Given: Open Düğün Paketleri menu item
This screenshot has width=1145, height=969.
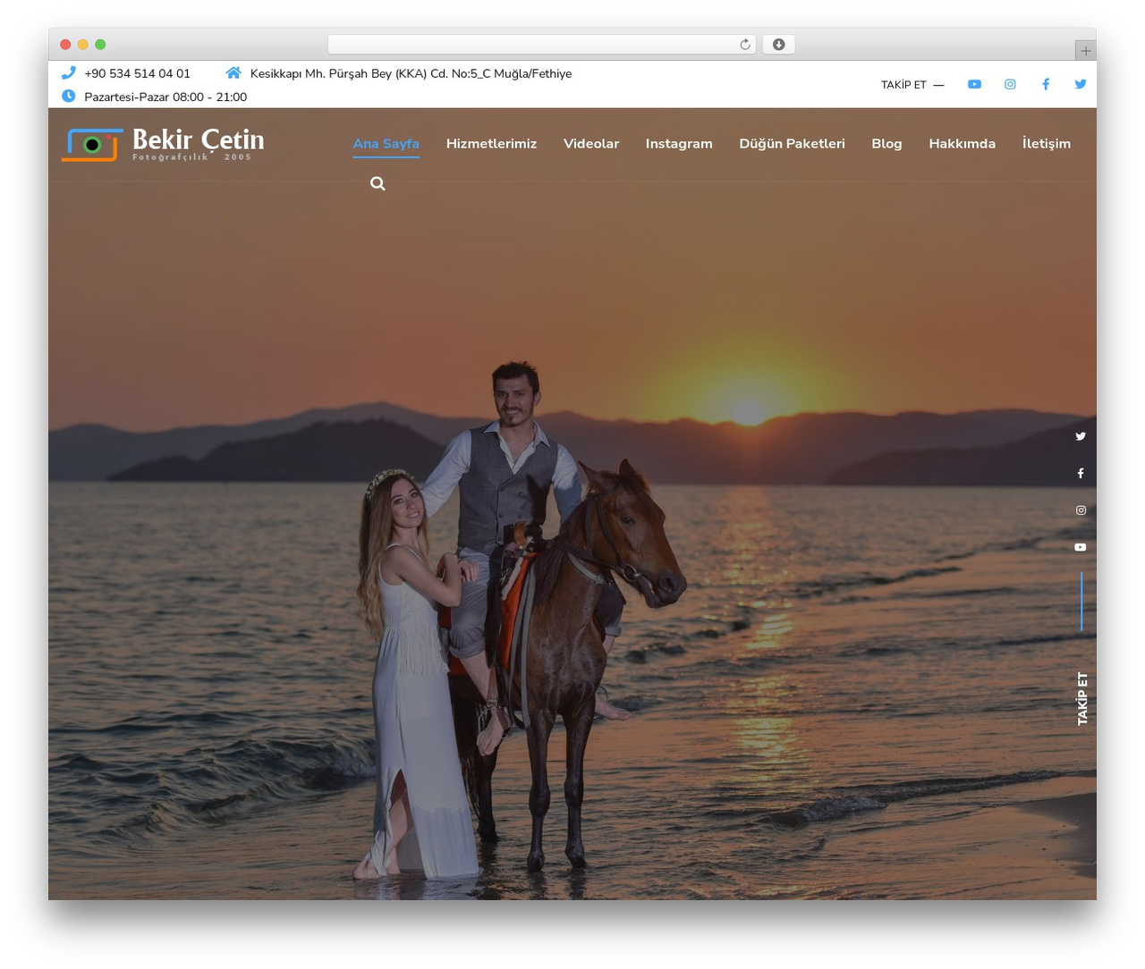Looking at the screenshot, I should tap(792, 143).
